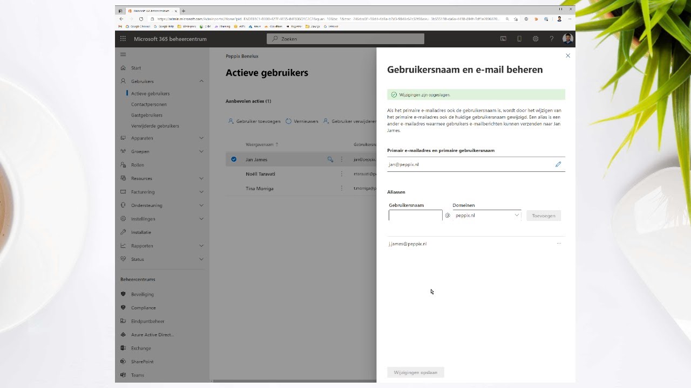Viewport: 691px width, 388px height.
Task: Click Gebruiker toevoegen in the toolbar
Action: click(x=254, y=121)
